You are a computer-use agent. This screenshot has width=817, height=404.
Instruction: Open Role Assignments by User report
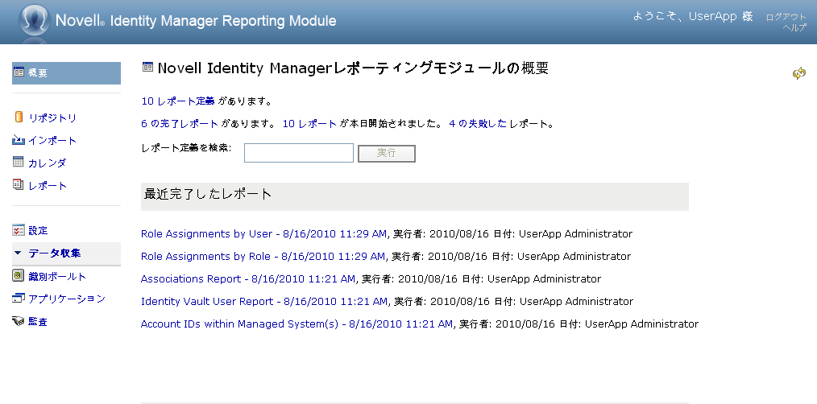263,233
